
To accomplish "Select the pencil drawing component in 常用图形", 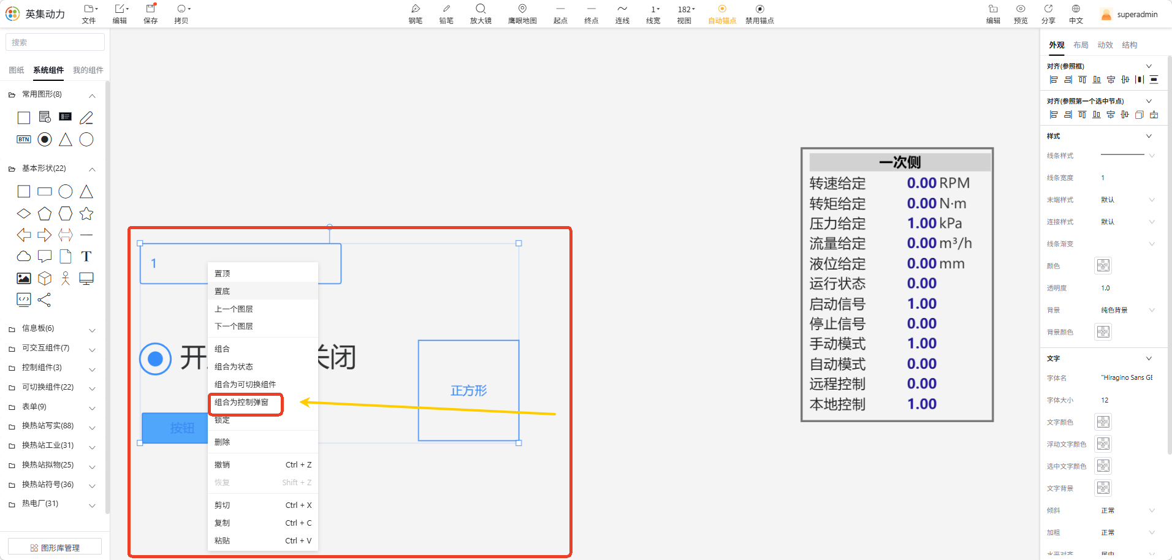I will [86, 118].
